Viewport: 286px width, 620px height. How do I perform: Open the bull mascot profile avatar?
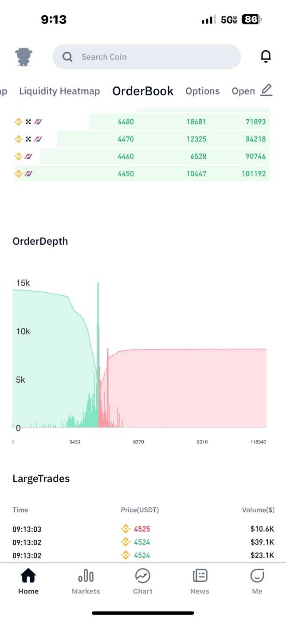25,57
